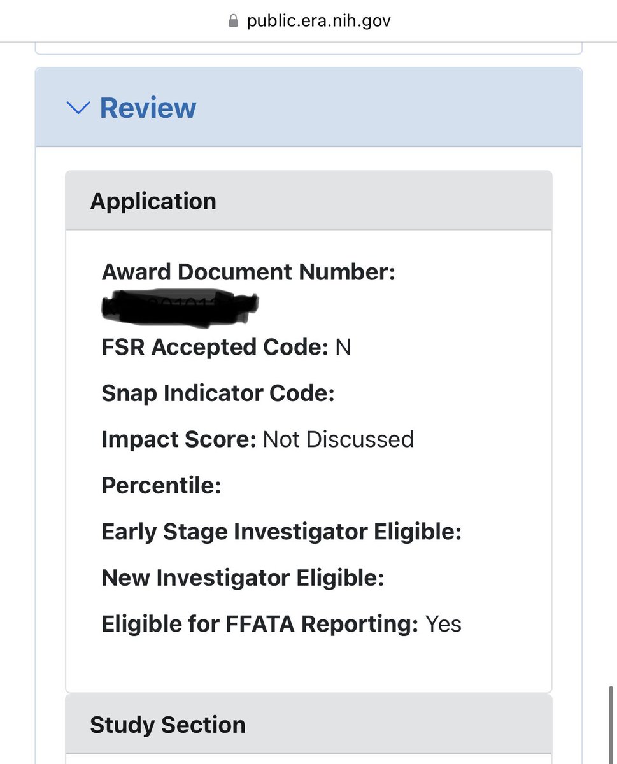Click Early Stage Investigator Eligible label
The height and width of the screenshot is (764, 617).
[281, 532]
